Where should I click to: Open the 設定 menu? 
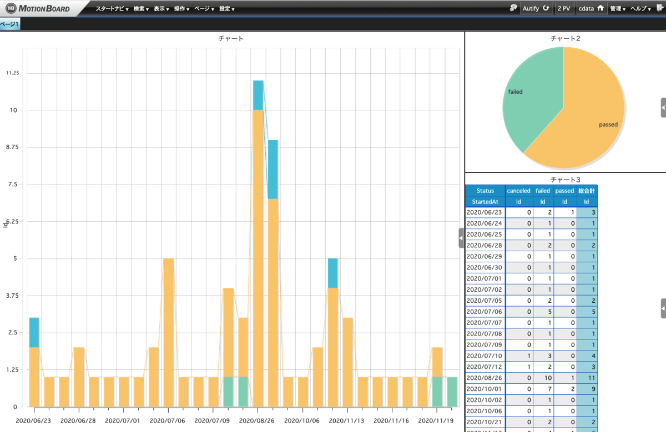226,9
